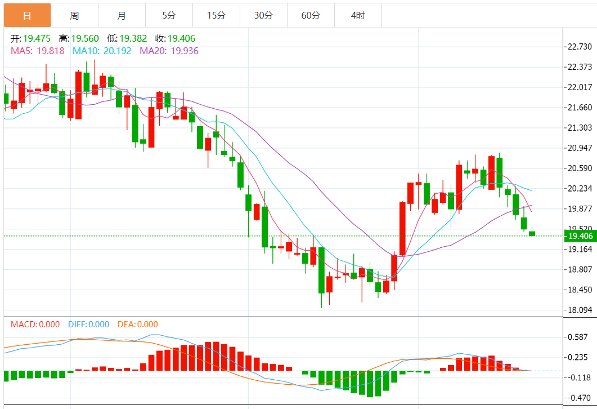Click the MA10: 20.192 indicator label
This screenshot has height=409, width=597.
click(x=102, y=51)
